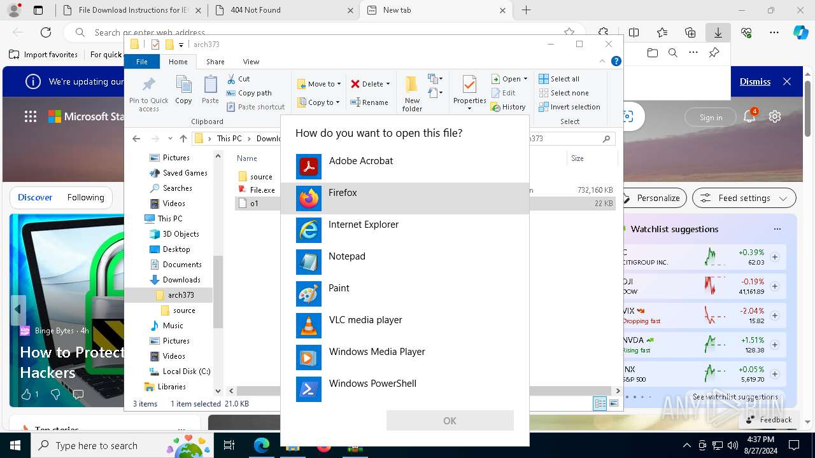Click the taskbar search box
Viewport: 815px width, 458px height.
(x=124, y=446)
